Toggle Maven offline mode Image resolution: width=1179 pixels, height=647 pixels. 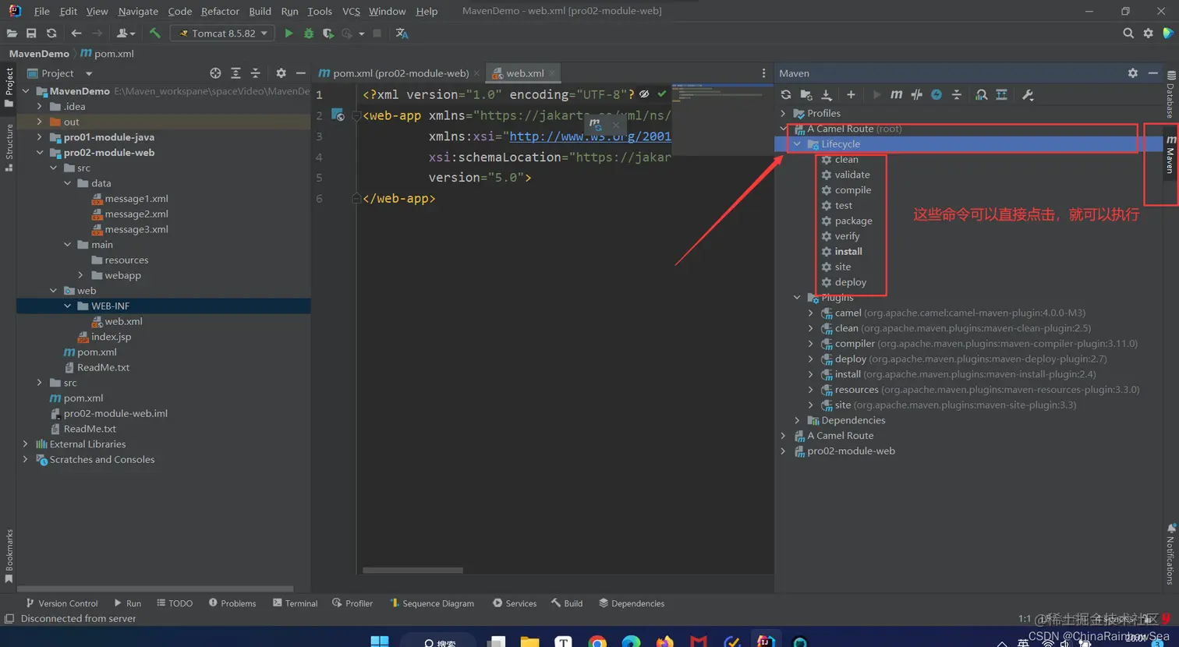(x=916, y=95)
